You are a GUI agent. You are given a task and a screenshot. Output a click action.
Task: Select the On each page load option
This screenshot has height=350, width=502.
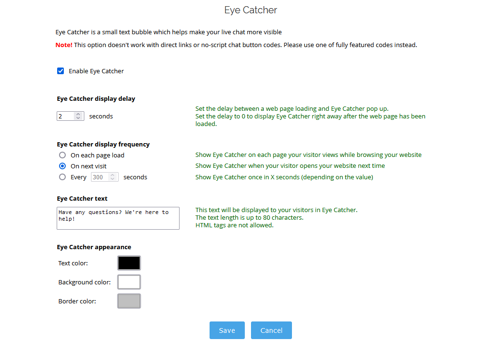(62, 155)
